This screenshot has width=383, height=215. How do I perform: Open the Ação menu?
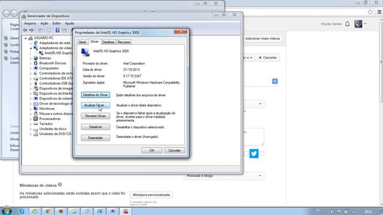click(x=44, y=23)
